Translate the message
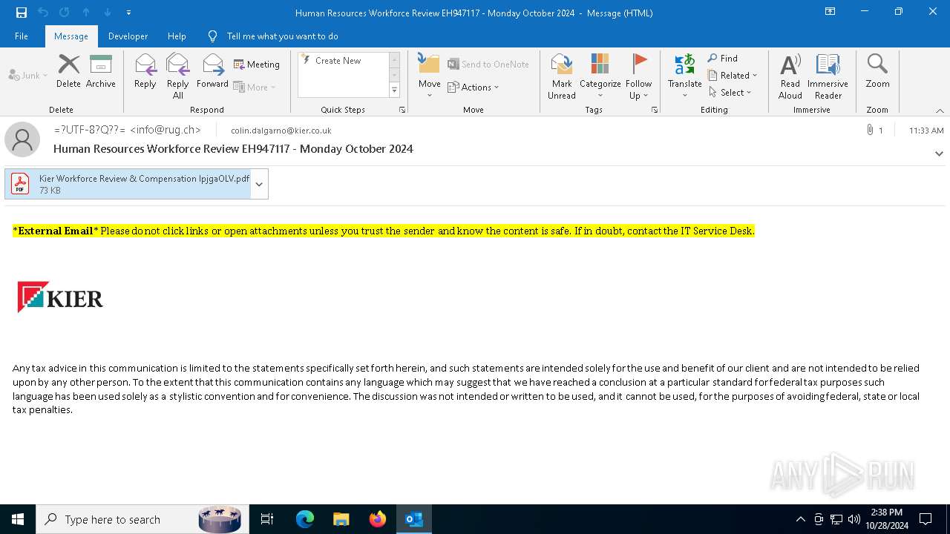Image resolution: width=950 pixels, height=534 pixels. click(684, 76)
